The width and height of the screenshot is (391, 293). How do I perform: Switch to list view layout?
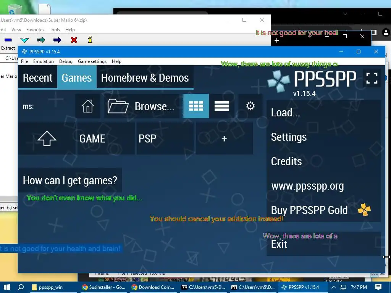(221, 106)
